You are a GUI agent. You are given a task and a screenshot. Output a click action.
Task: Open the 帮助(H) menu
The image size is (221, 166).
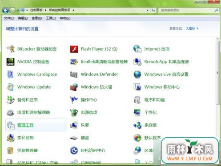pos(65,18)
